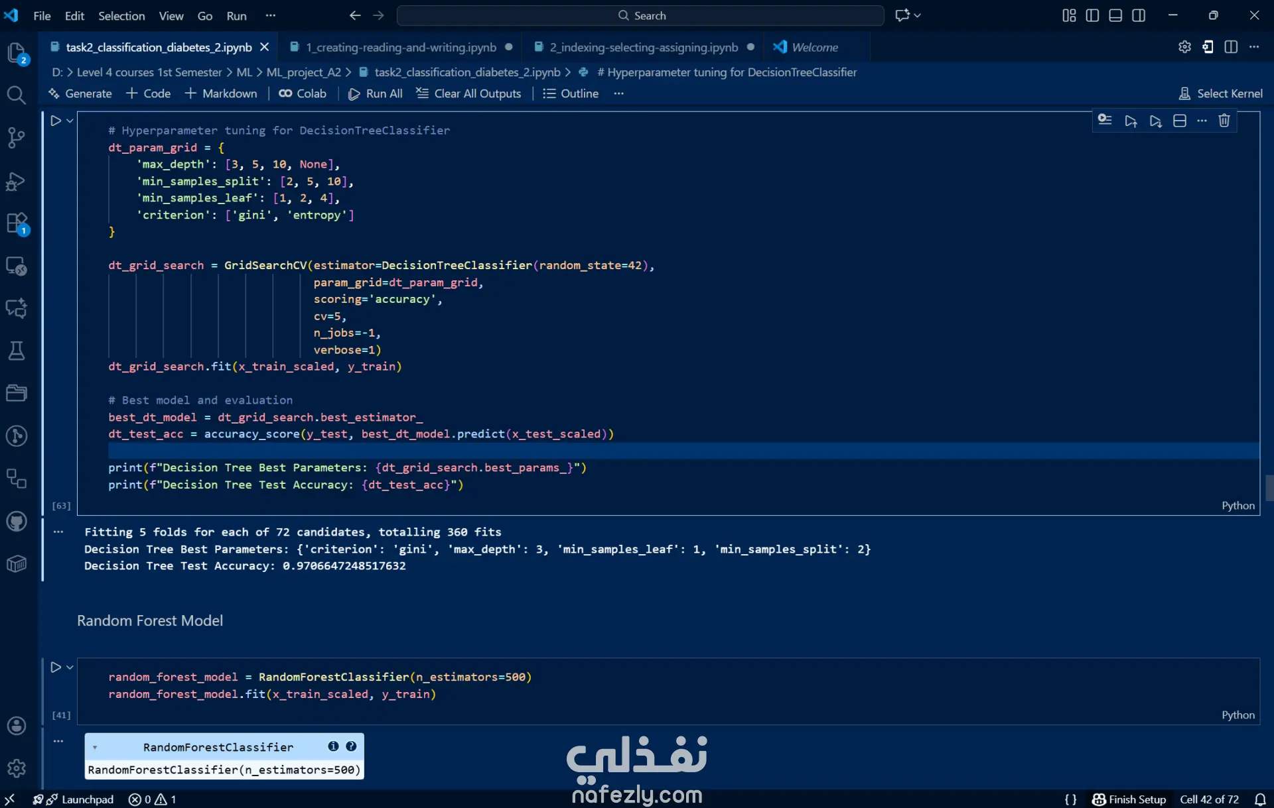This screenshot has width=1274, height=808.
Task: Click Split Cell icon in cell toolbar
Action: point(1180,121)
